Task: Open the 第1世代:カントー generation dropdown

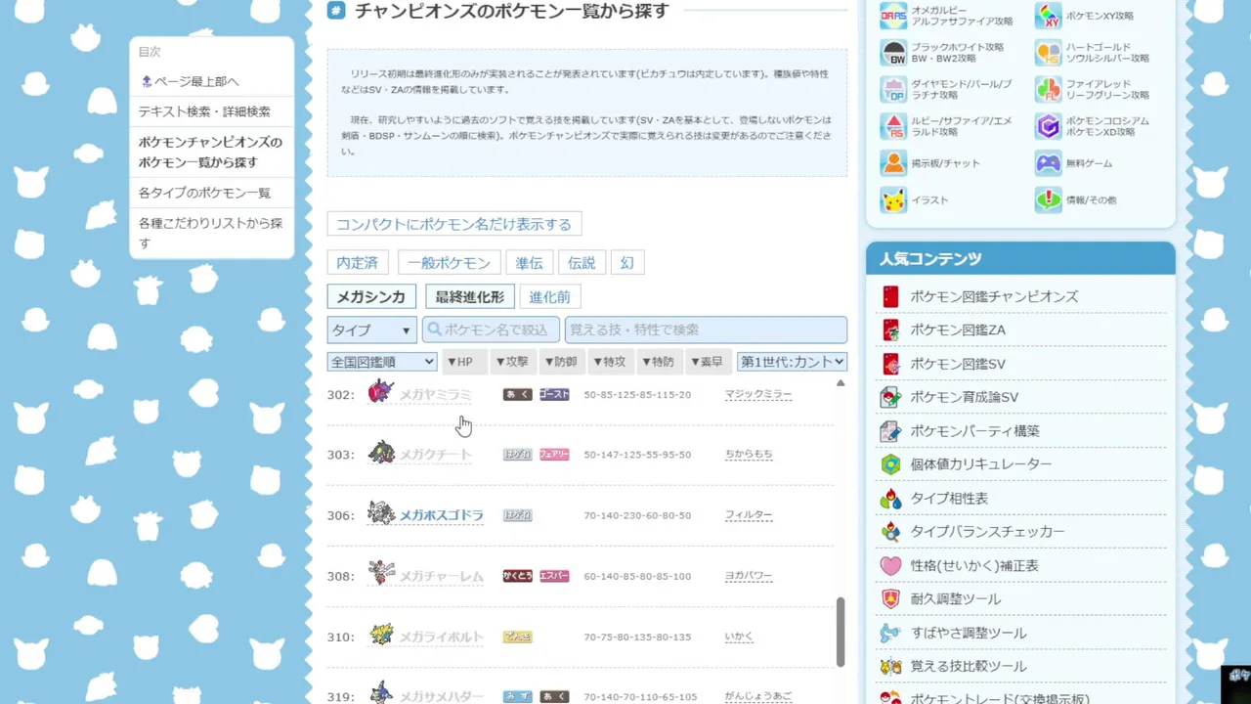Action: (792, 362)
